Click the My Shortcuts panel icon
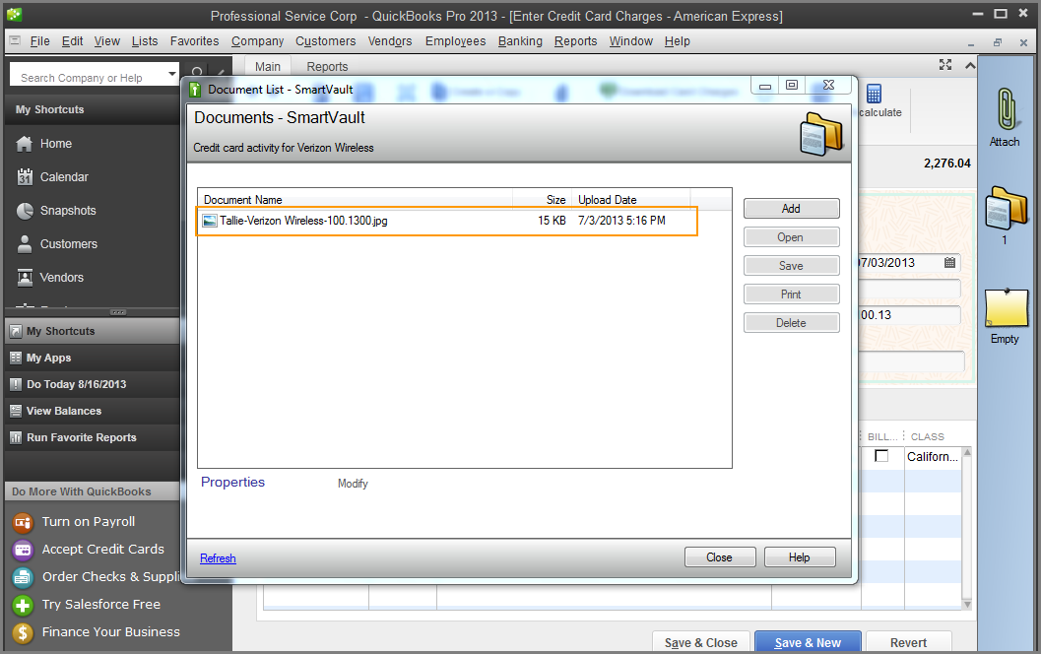1041x654 pixels. click(x=16, y=331)
